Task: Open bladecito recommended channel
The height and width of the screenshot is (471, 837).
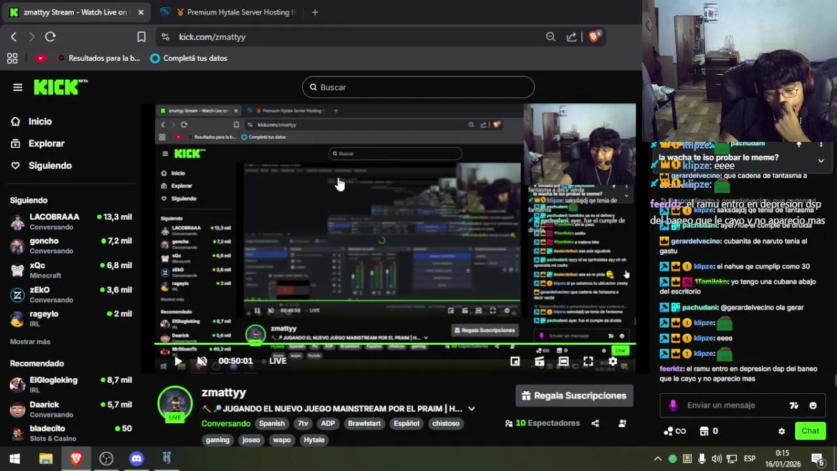Action: coord(71,433)
